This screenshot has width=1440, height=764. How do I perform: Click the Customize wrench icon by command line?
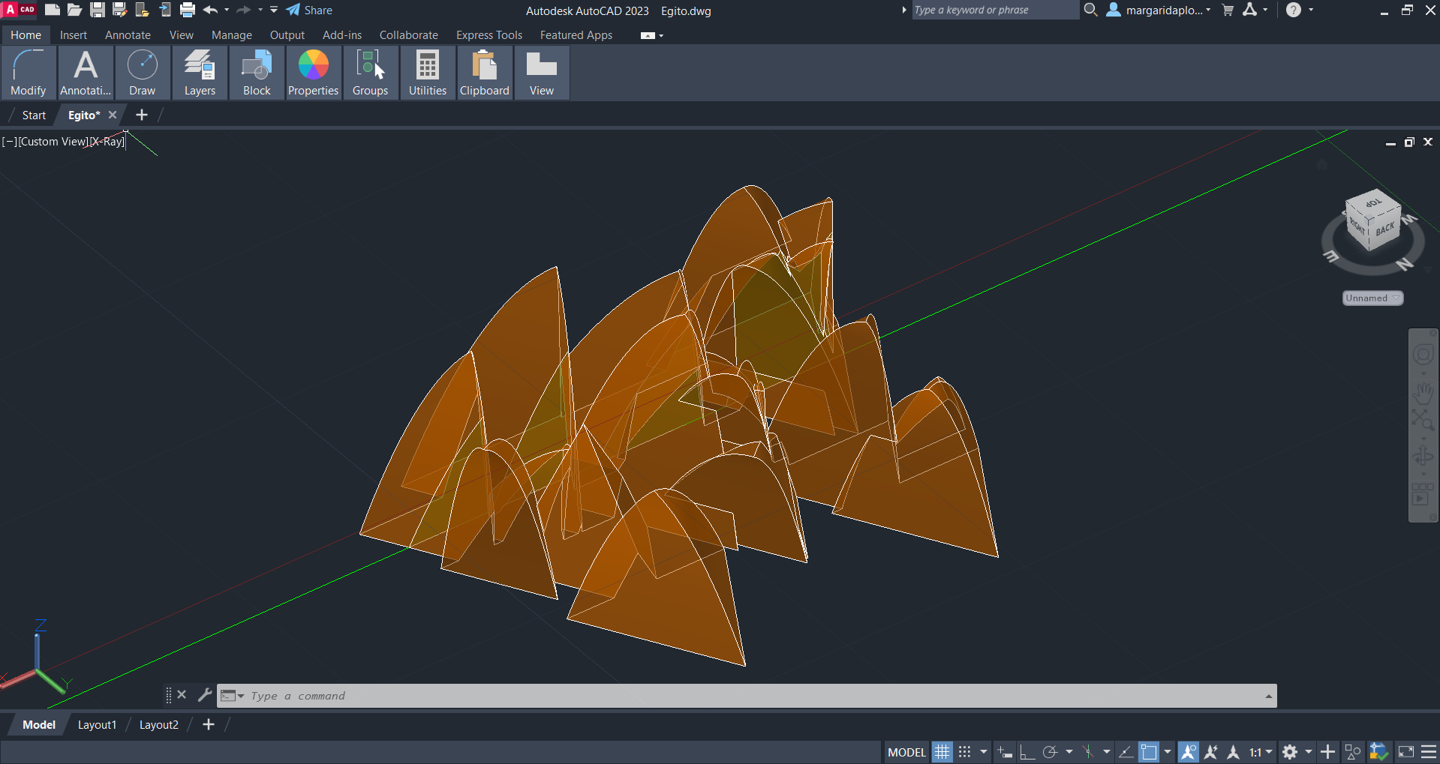point(204,695)
